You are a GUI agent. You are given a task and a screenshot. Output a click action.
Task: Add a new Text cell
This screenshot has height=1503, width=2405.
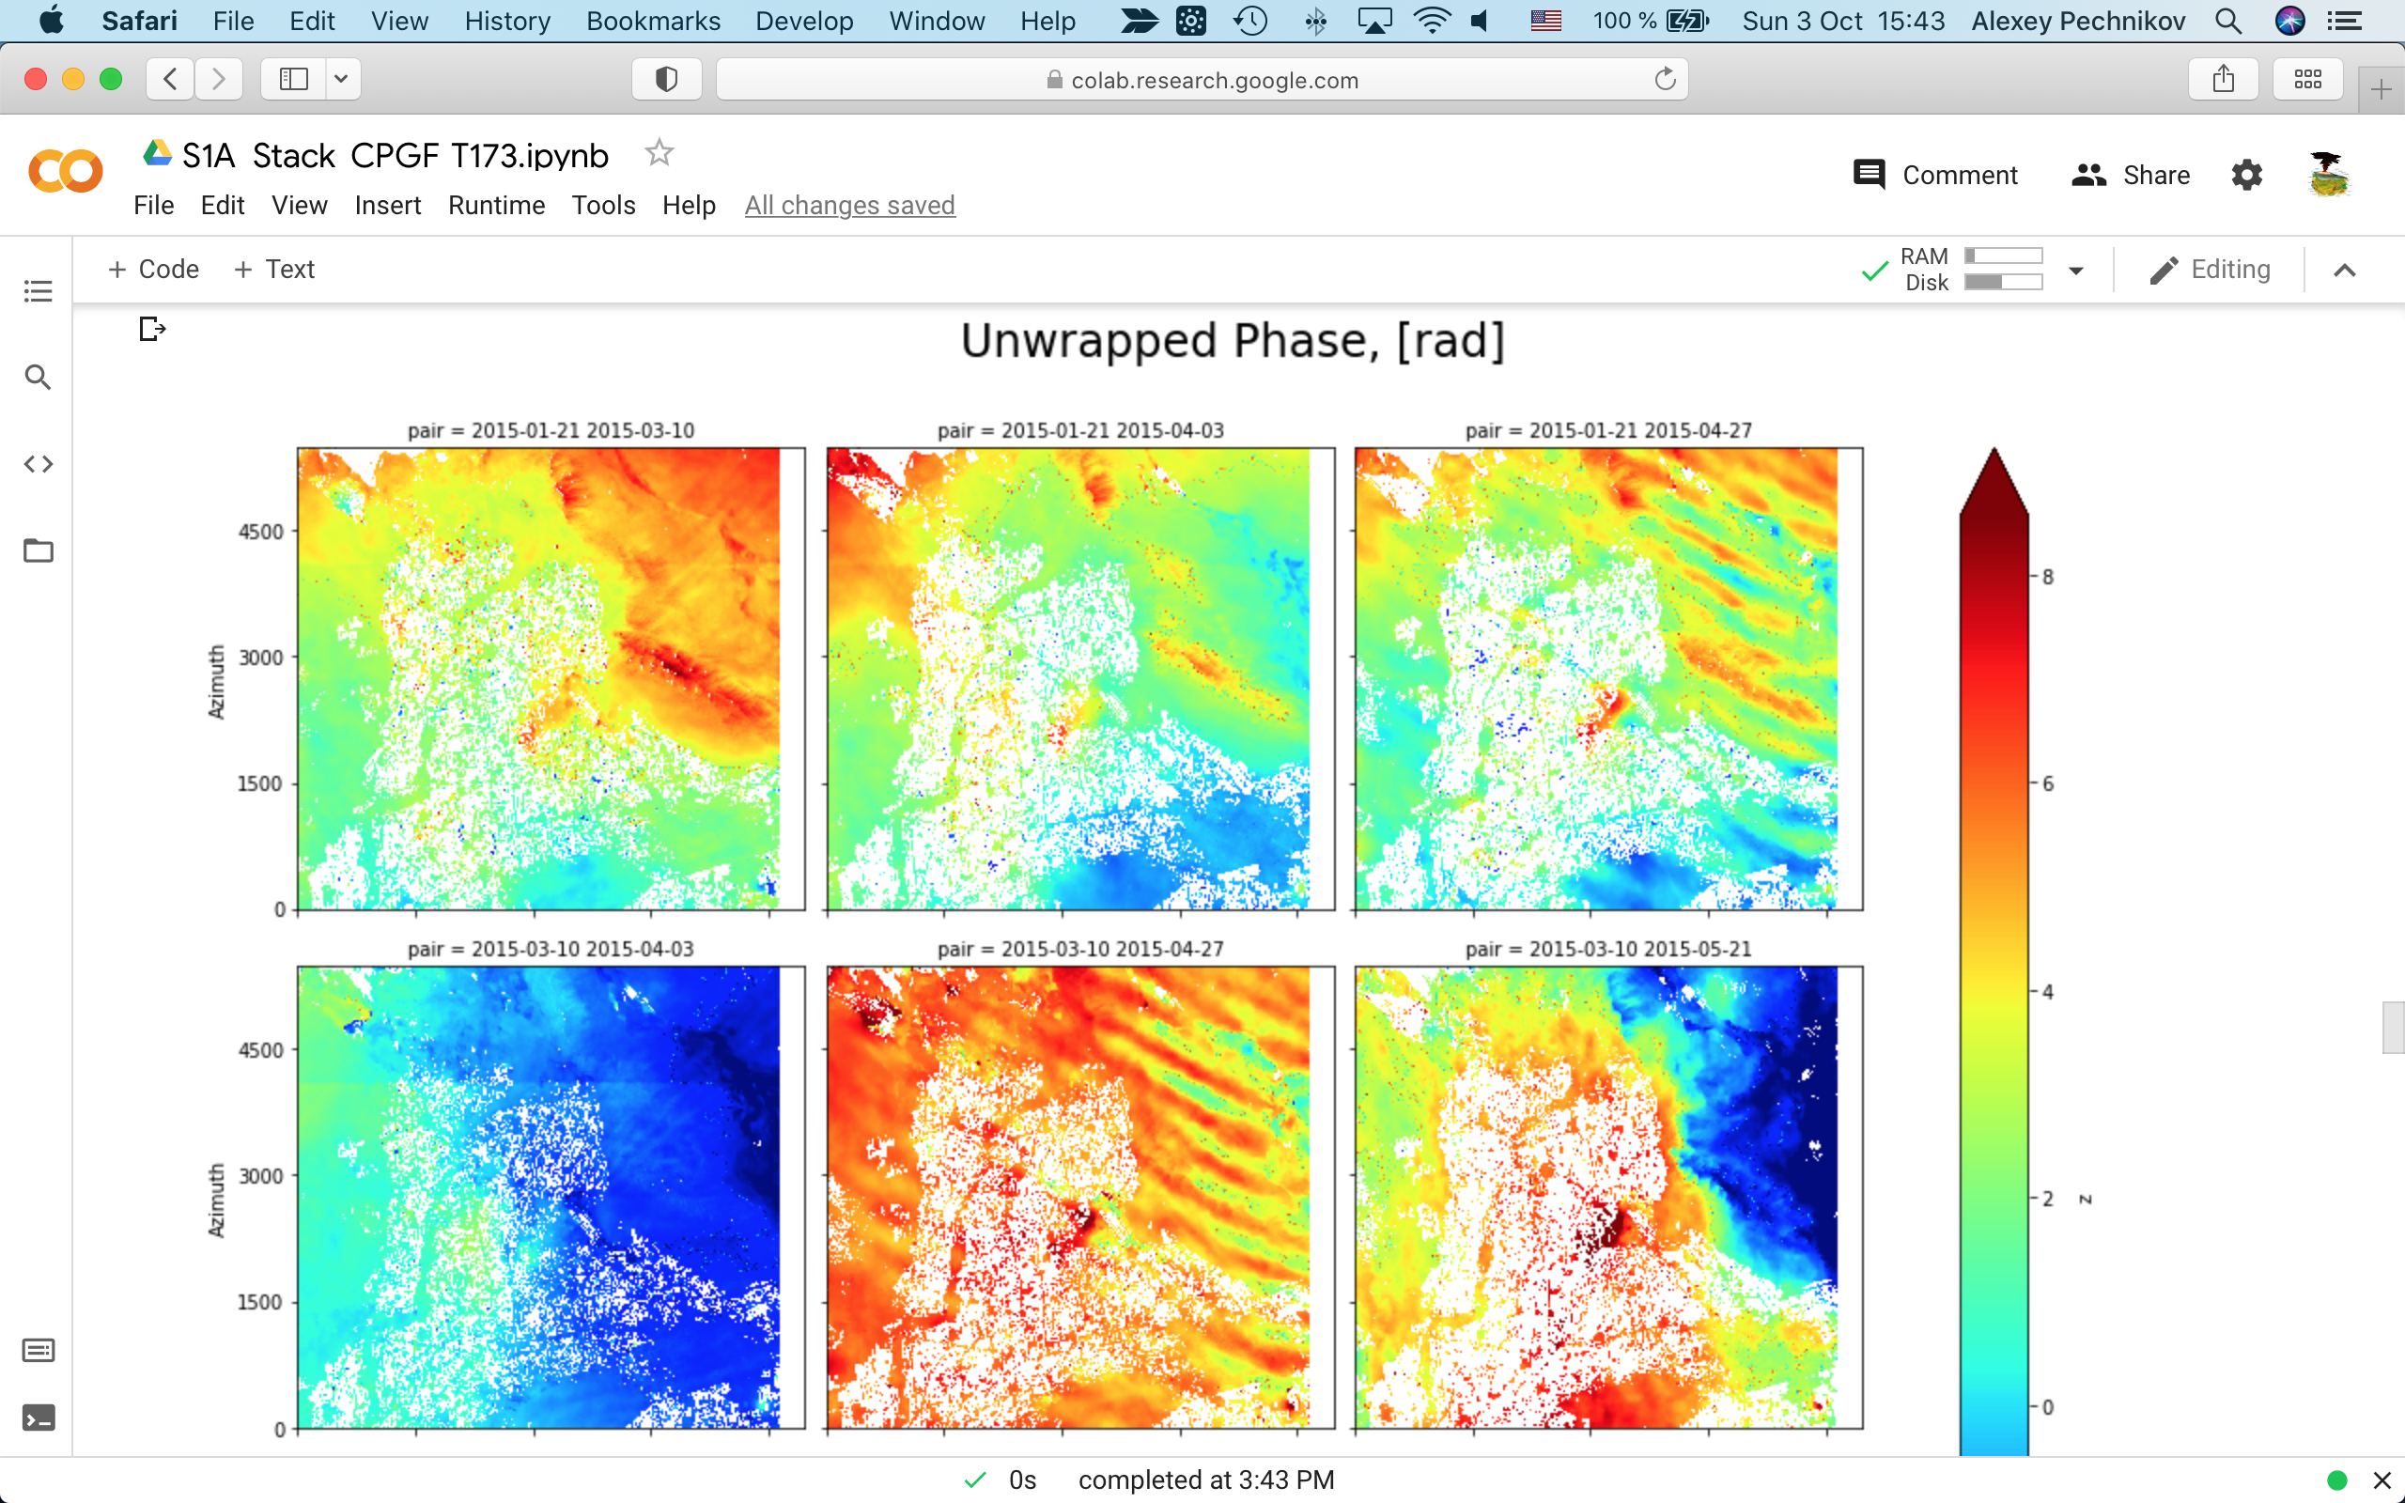274,270
